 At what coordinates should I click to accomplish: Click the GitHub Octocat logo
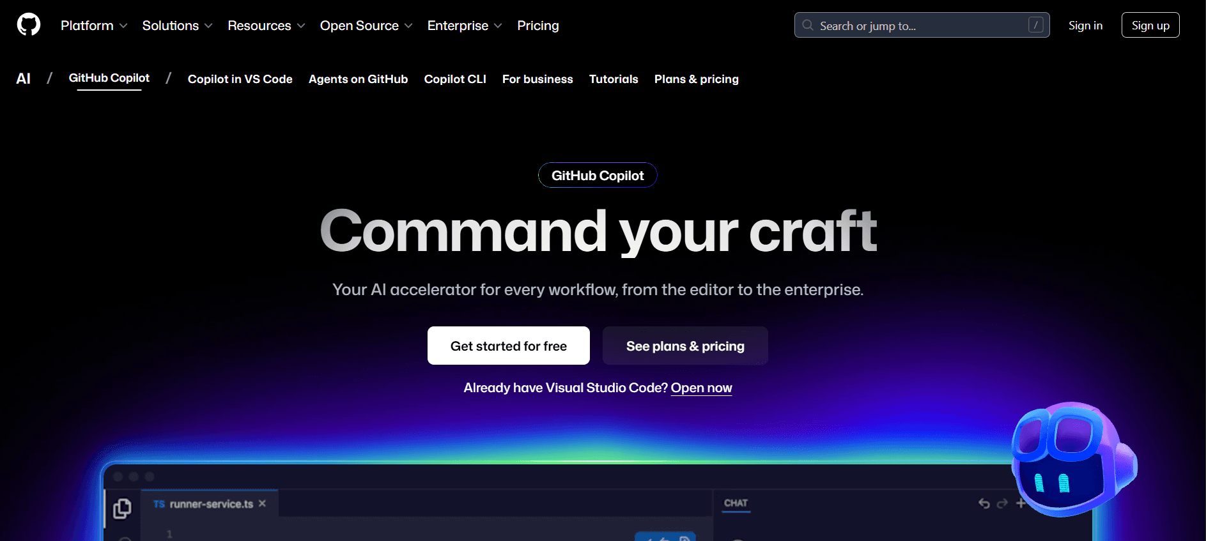pyautogui.click(x=29, y=25)
